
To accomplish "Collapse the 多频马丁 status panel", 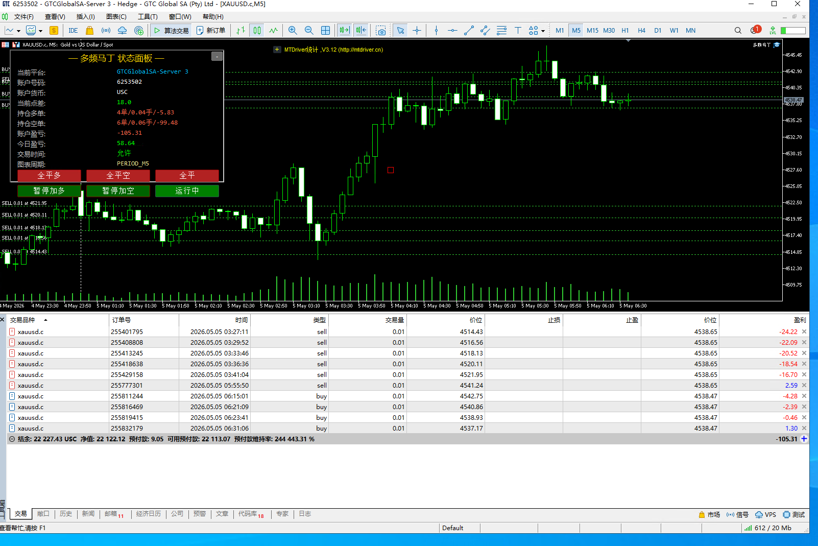I will 217,56.
